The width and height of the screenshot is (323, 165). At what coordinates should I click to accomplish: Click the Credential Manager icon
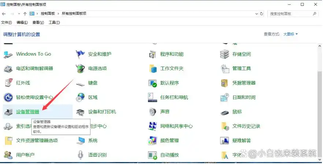coord(224,83)
